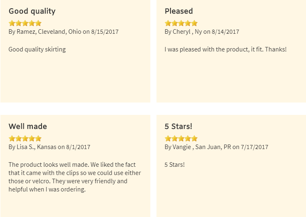Click the star rating in Well made review
306x217 pixels.
click(25, 138)
